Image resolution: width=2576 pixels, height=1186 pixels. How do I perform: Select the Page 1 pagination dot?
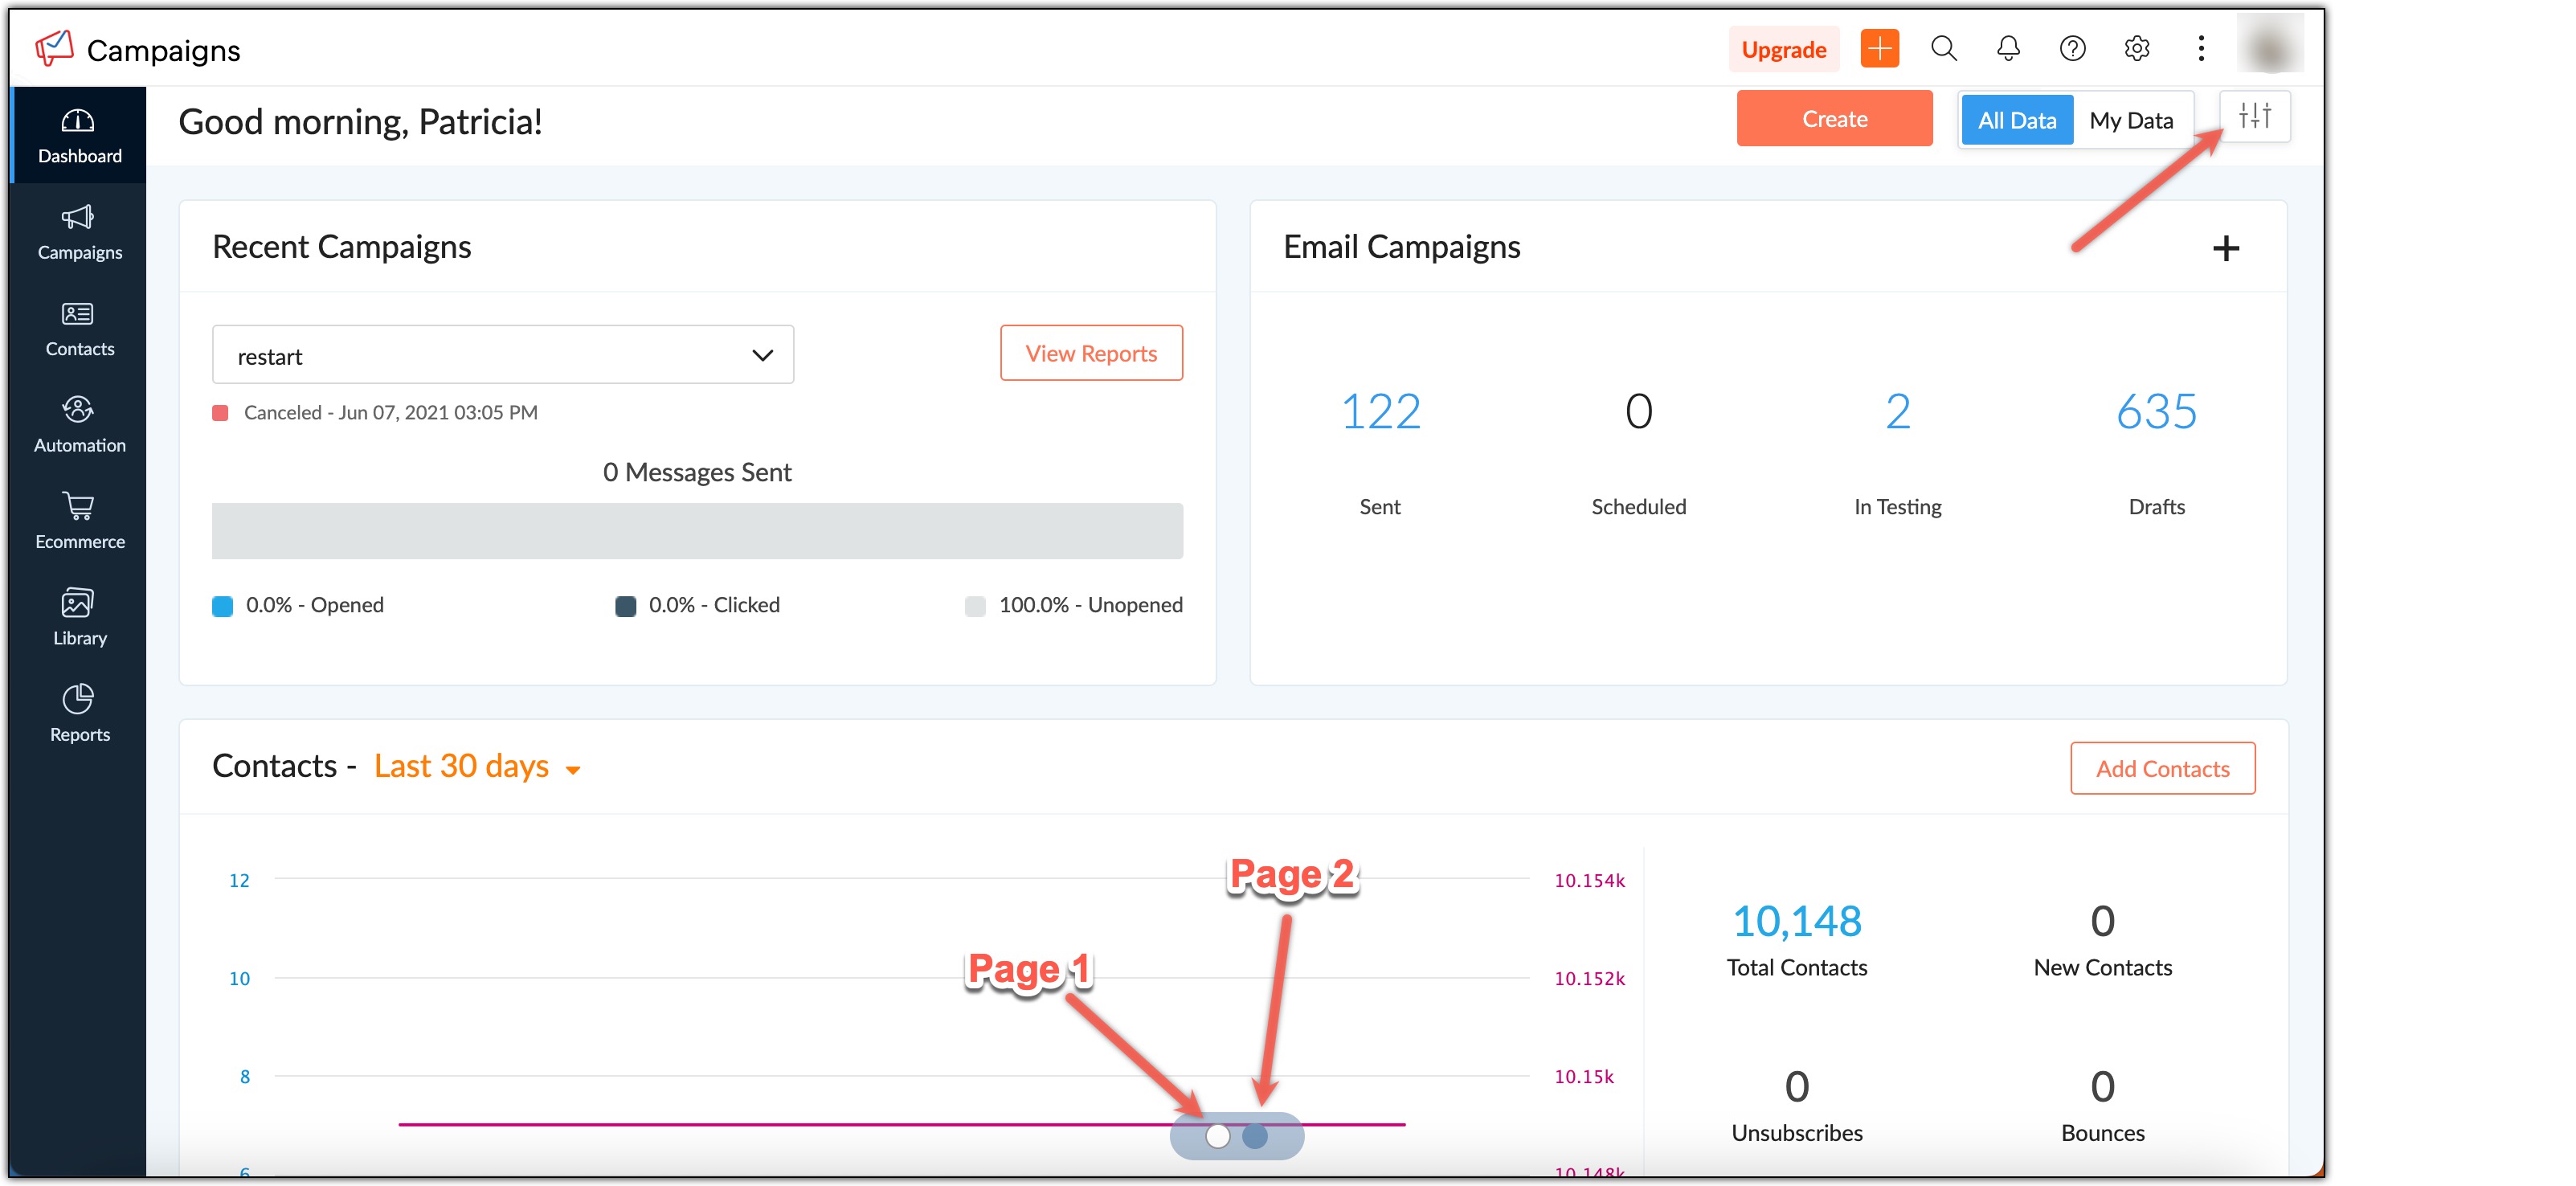click(1217, 1136)
